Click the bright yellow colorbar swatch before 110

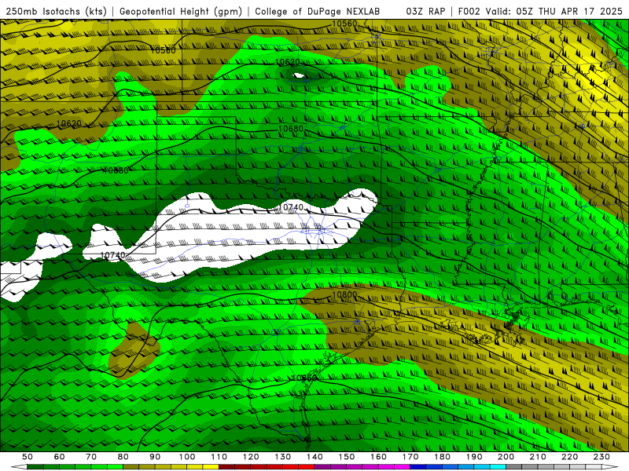[x=211, y=467]
